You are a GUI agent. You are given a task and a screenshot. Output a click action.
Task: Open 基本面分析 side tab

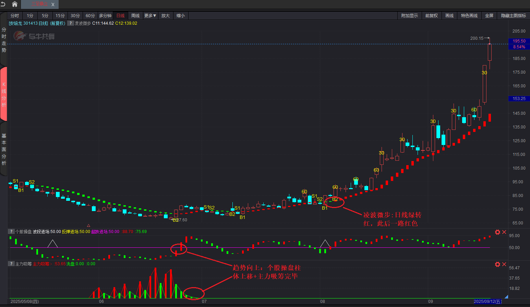4,149
